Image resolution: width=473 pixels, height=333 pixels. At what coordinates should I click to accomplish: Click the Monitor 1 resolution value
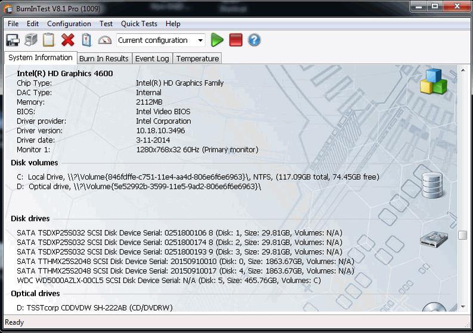[197, 150]
